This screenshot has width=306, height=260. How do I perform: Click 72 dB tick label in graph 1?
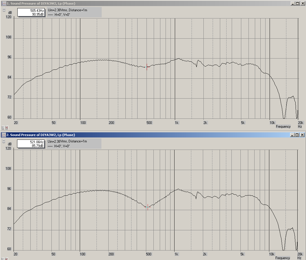coord(9,97)
